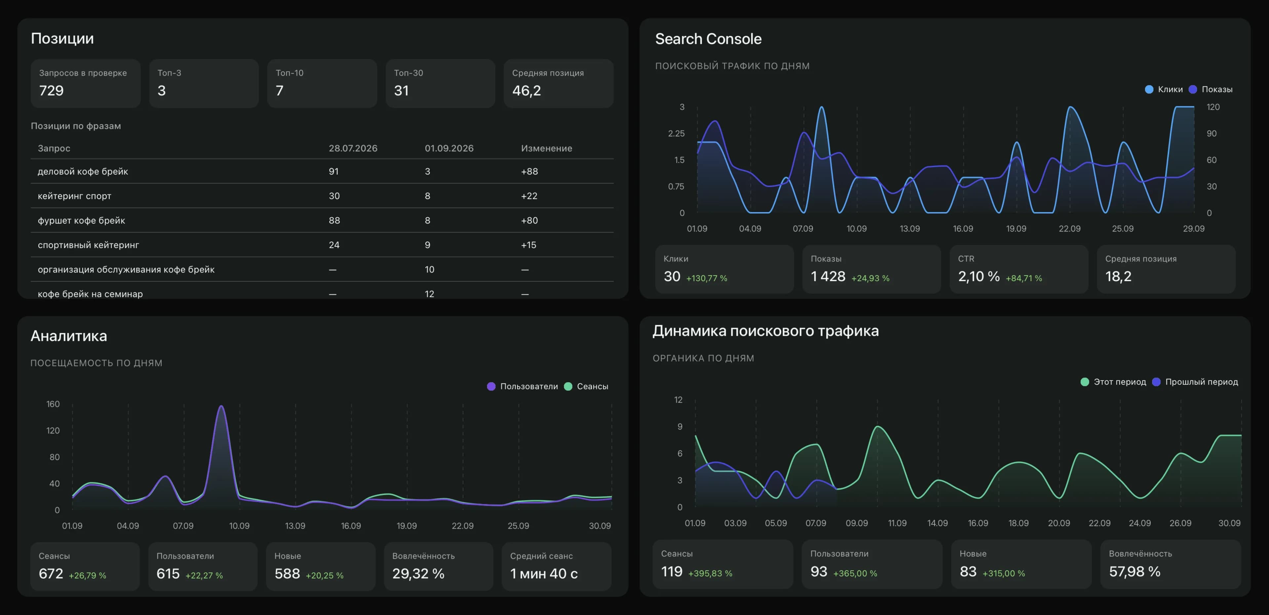Sort by the 01.09.2026 column header
Viewport: 1269px width, 615px height.
tap(449, 148)
